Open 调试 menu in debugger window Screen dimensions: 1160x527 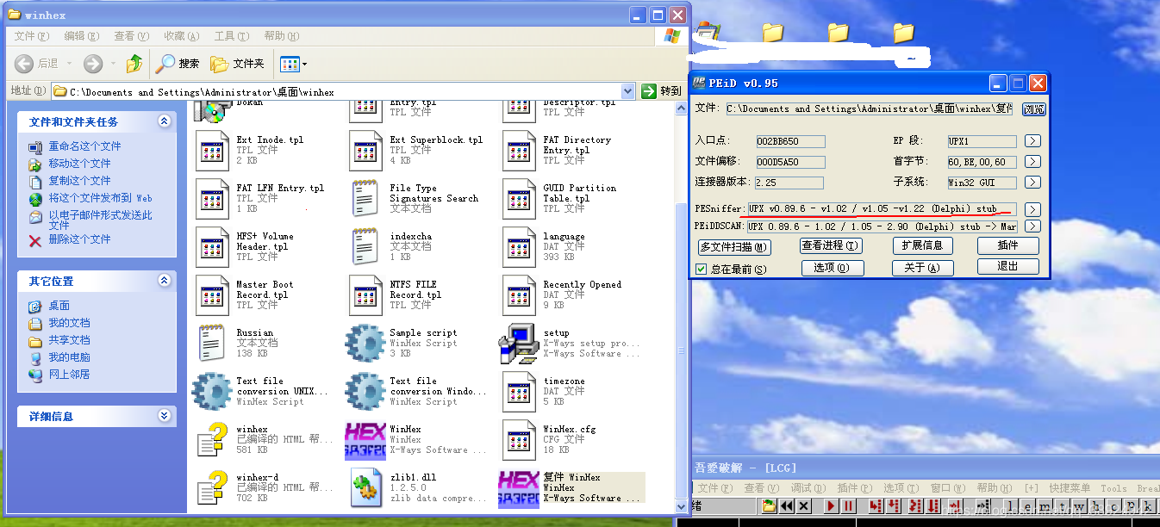coord(808,488)
